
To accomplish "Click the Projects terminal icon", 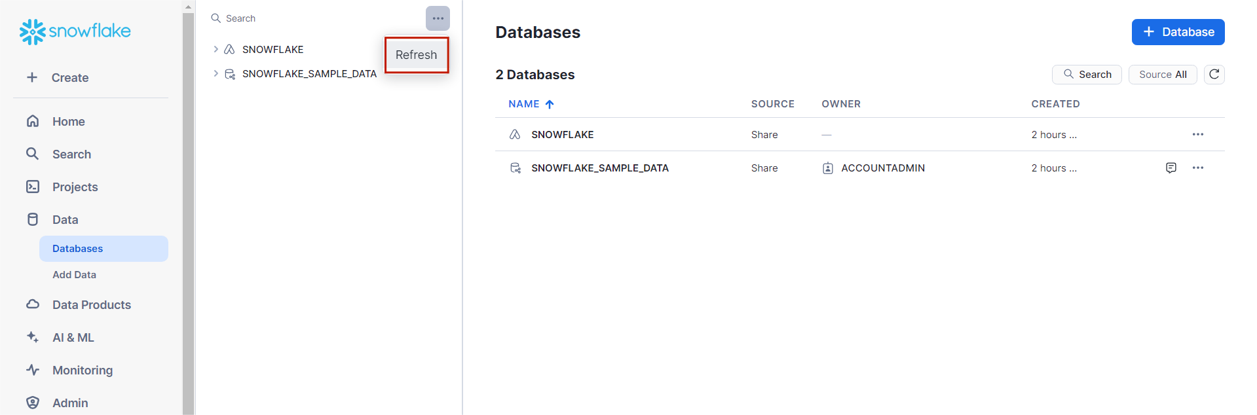I will point(33,187).
